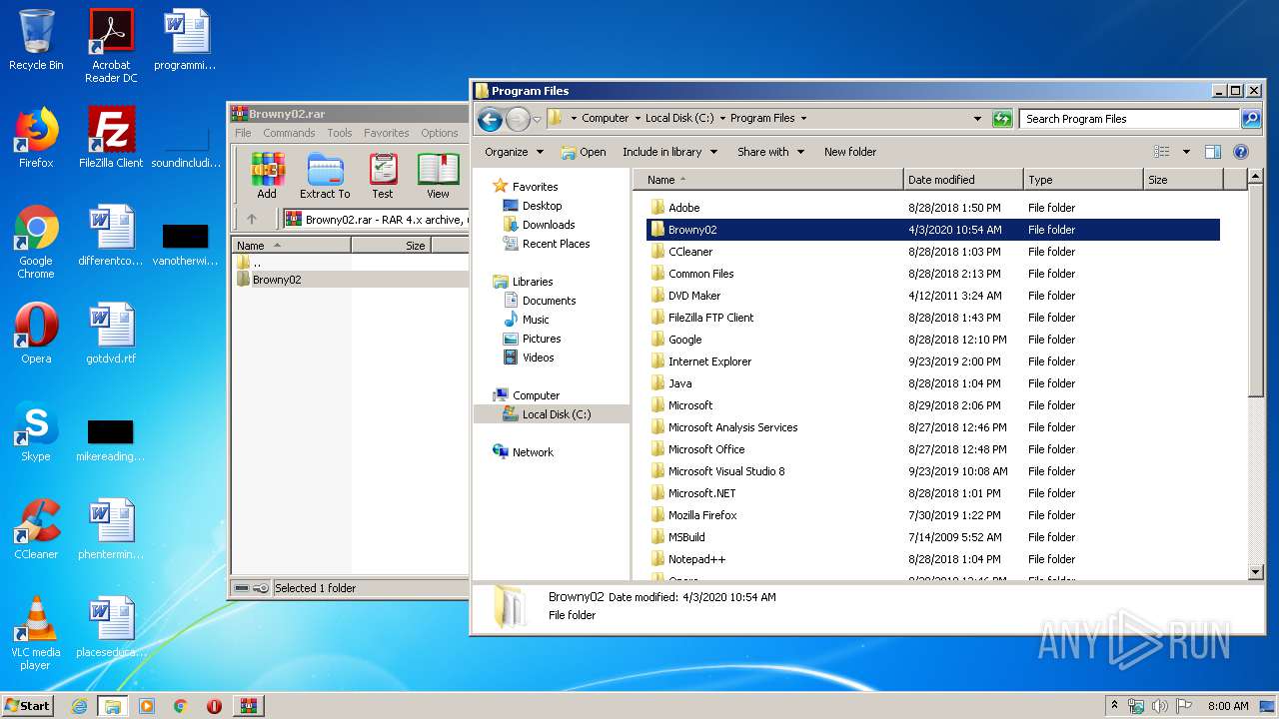This screenshot has height=719, width=1279.
Task: Go up one level in WinRAR
Action: click(x=252, y=220)
